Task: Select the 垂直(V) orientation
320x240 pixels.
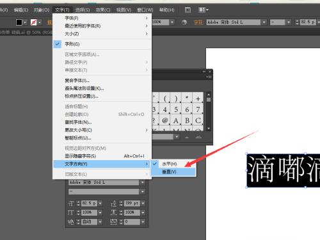Action: point(173,172)
